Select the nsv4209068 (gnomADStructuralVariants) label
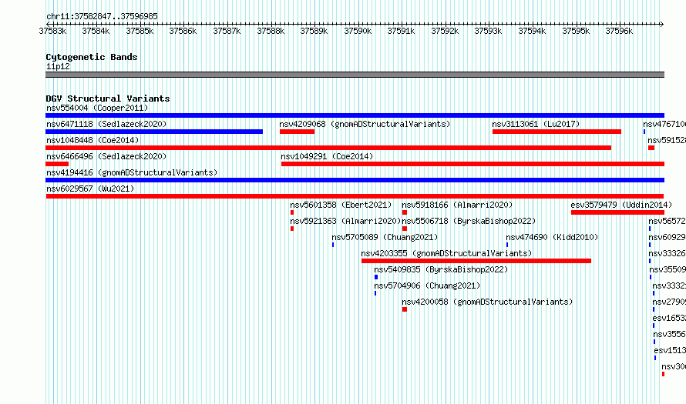 click(x=365, y=124)
